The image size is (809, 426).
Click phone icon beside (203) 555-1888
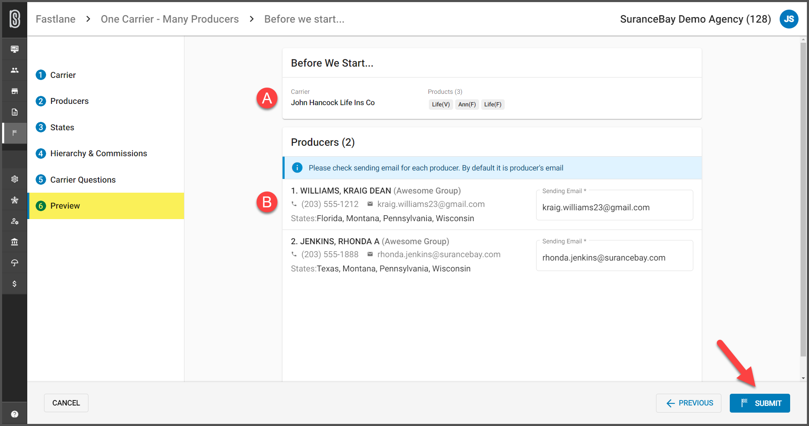point(294,254)
